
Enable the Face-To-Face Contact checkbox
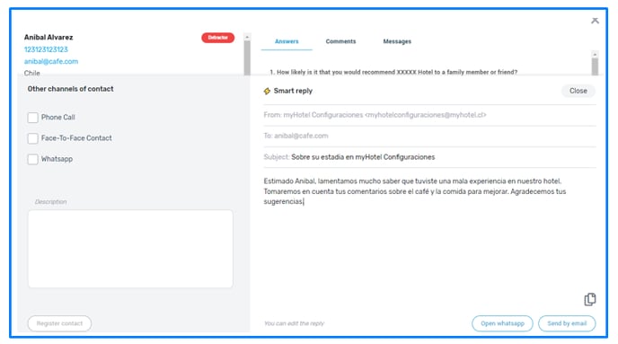tap(32, 138)
